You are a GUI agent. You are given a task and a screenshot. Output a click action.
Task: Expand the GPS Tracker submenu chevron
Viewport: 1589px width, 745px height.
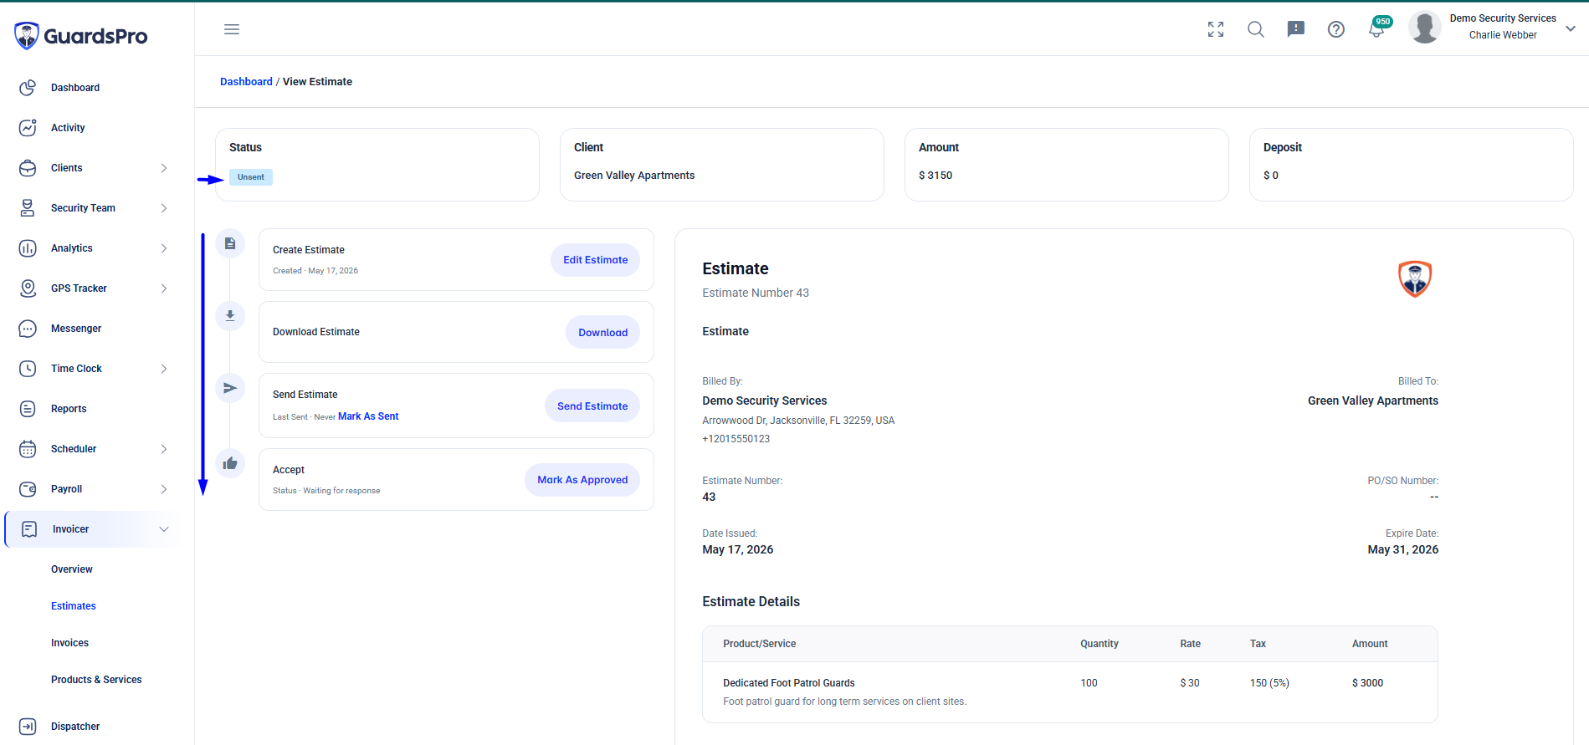click(x=164, y=288)
